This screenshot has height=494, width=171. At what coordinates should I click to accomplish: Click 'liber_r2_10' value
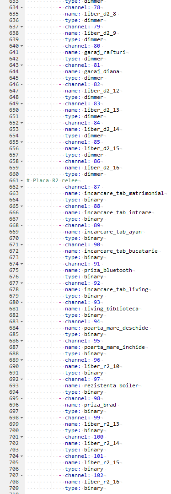coord(102,366)
